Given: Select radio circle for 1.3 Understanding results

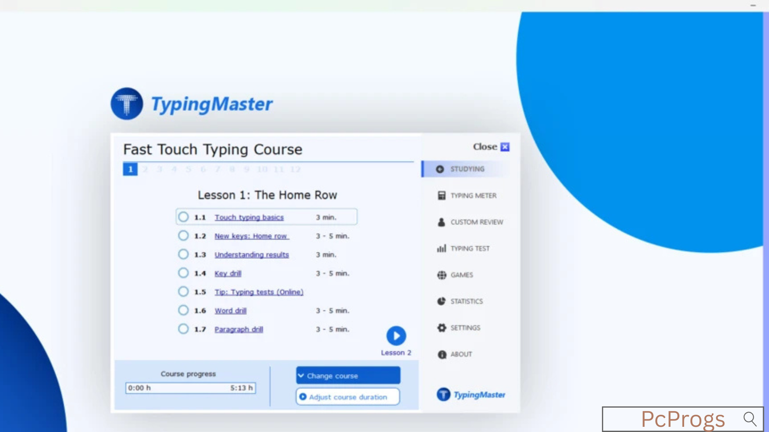Looking at the screenshot, I should point(183,254).
